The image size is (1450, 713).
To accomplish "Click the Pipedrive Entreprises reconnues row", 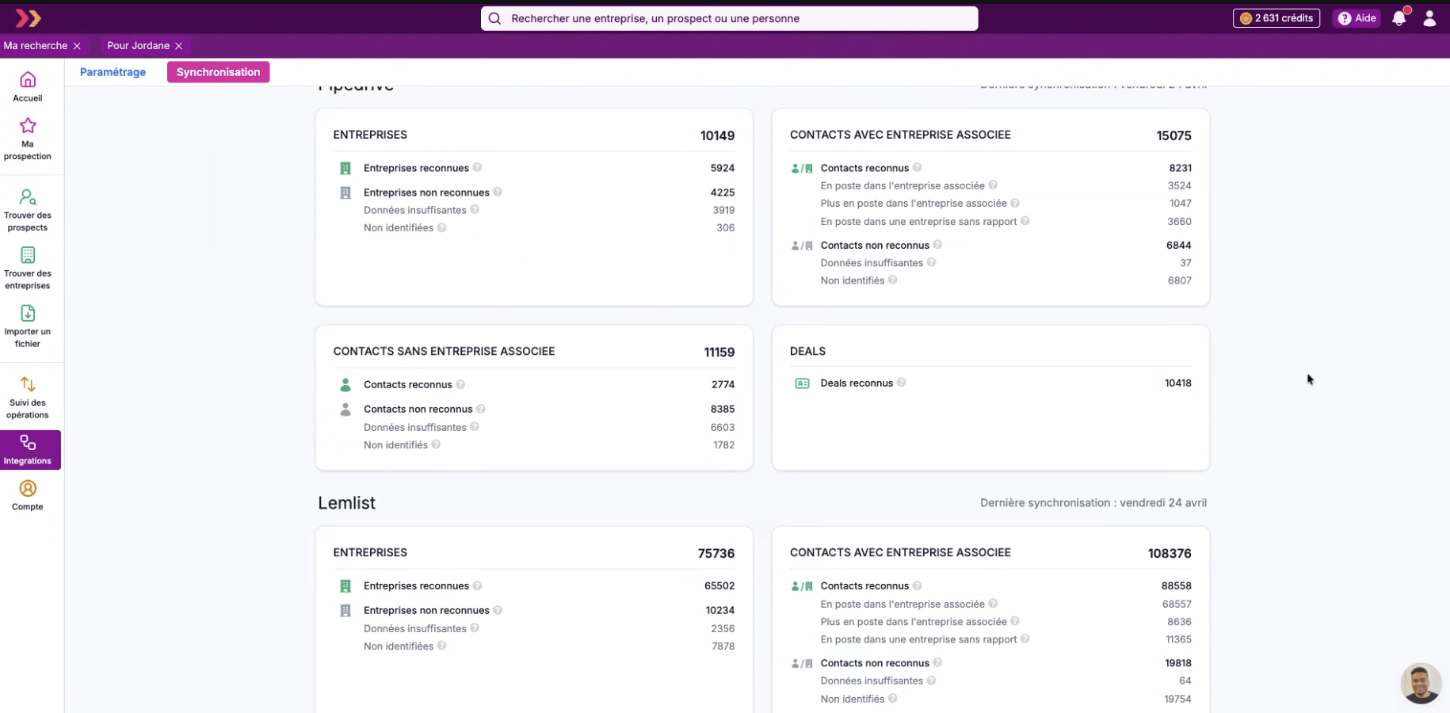I will [534, 168].
